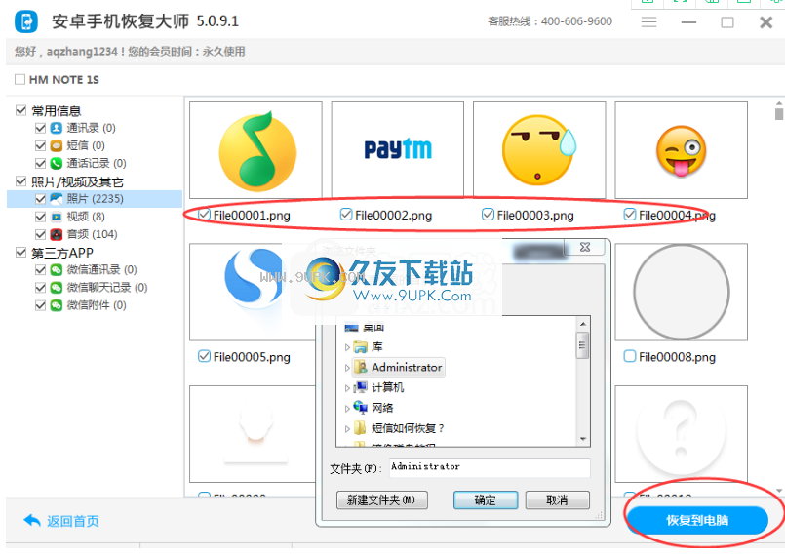Expand the 计算机 tree node arrow
785x559 pixels.
(347, 387)
